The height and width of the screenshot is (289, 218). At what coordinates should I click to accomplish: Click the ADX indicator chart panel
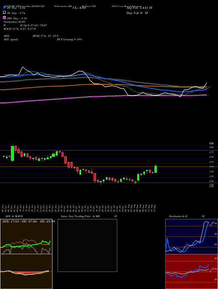pyautogui.click(x=26, y=236)
